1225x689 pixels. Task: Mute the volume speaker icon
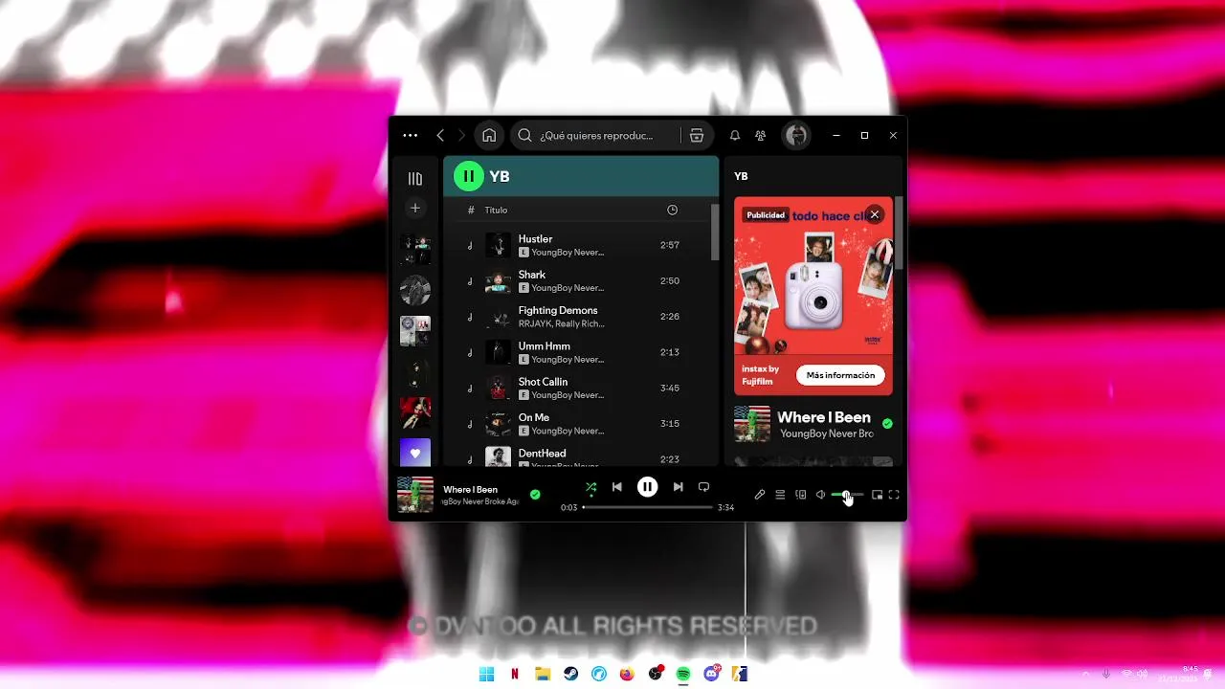pyautogui.click(x=820, y=495)
